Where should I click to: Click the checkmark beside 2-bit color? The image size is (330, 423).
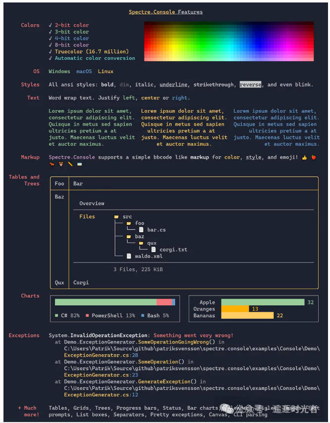click(50, 25)
